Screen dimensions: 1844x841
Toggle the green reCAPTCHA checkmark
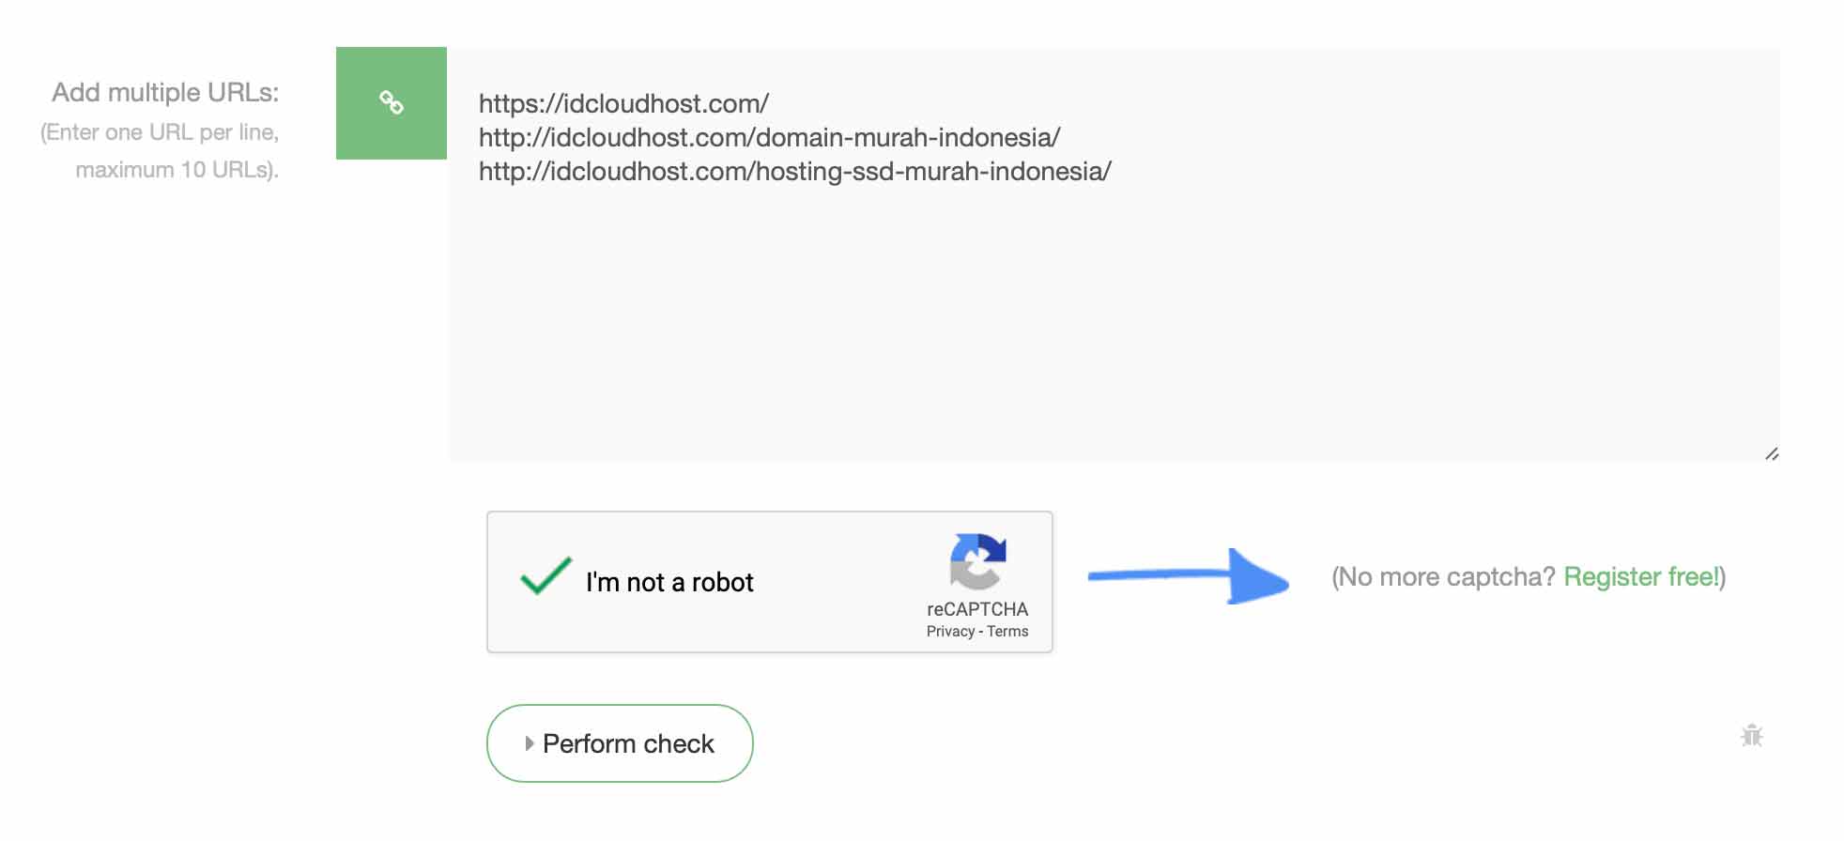tap(546, 577)
